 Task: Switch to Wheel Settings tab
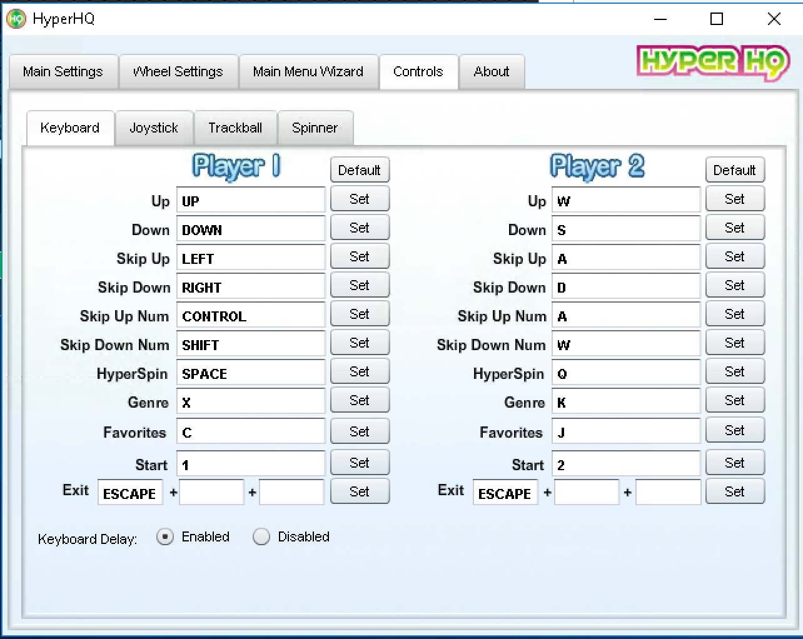click(178, 72)
